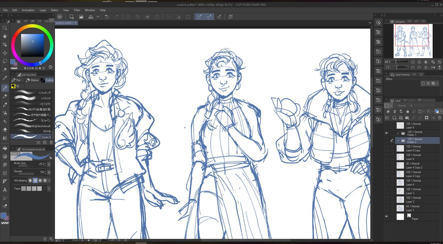Open the Window menu
The height and width of the screenshot is (244, 443).
point(90,10)
